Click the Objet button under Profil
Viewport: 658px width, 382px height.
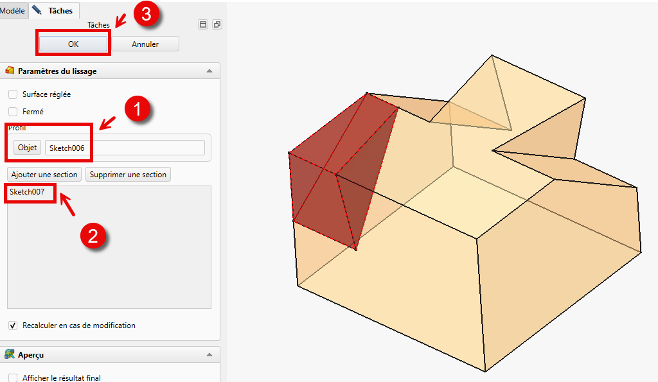point(27,148)
